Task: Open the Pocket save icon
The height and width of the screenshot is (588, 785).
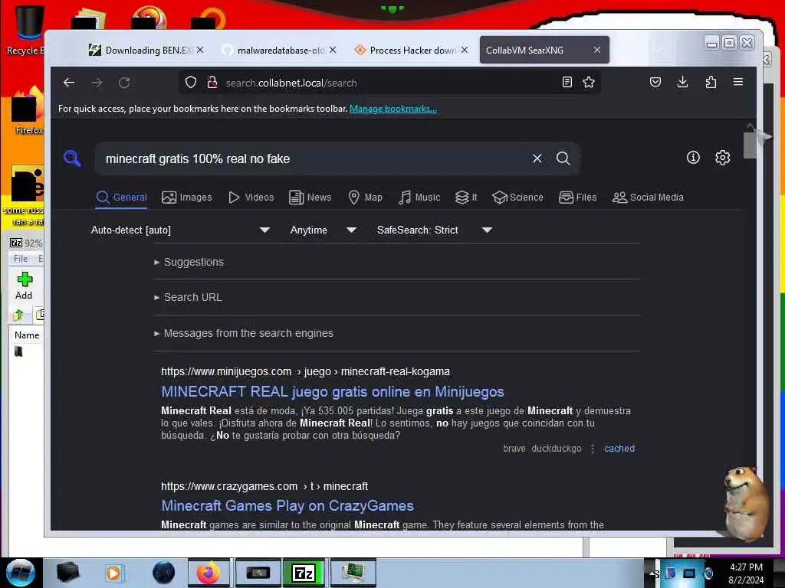Action: [x=655, y=82]
